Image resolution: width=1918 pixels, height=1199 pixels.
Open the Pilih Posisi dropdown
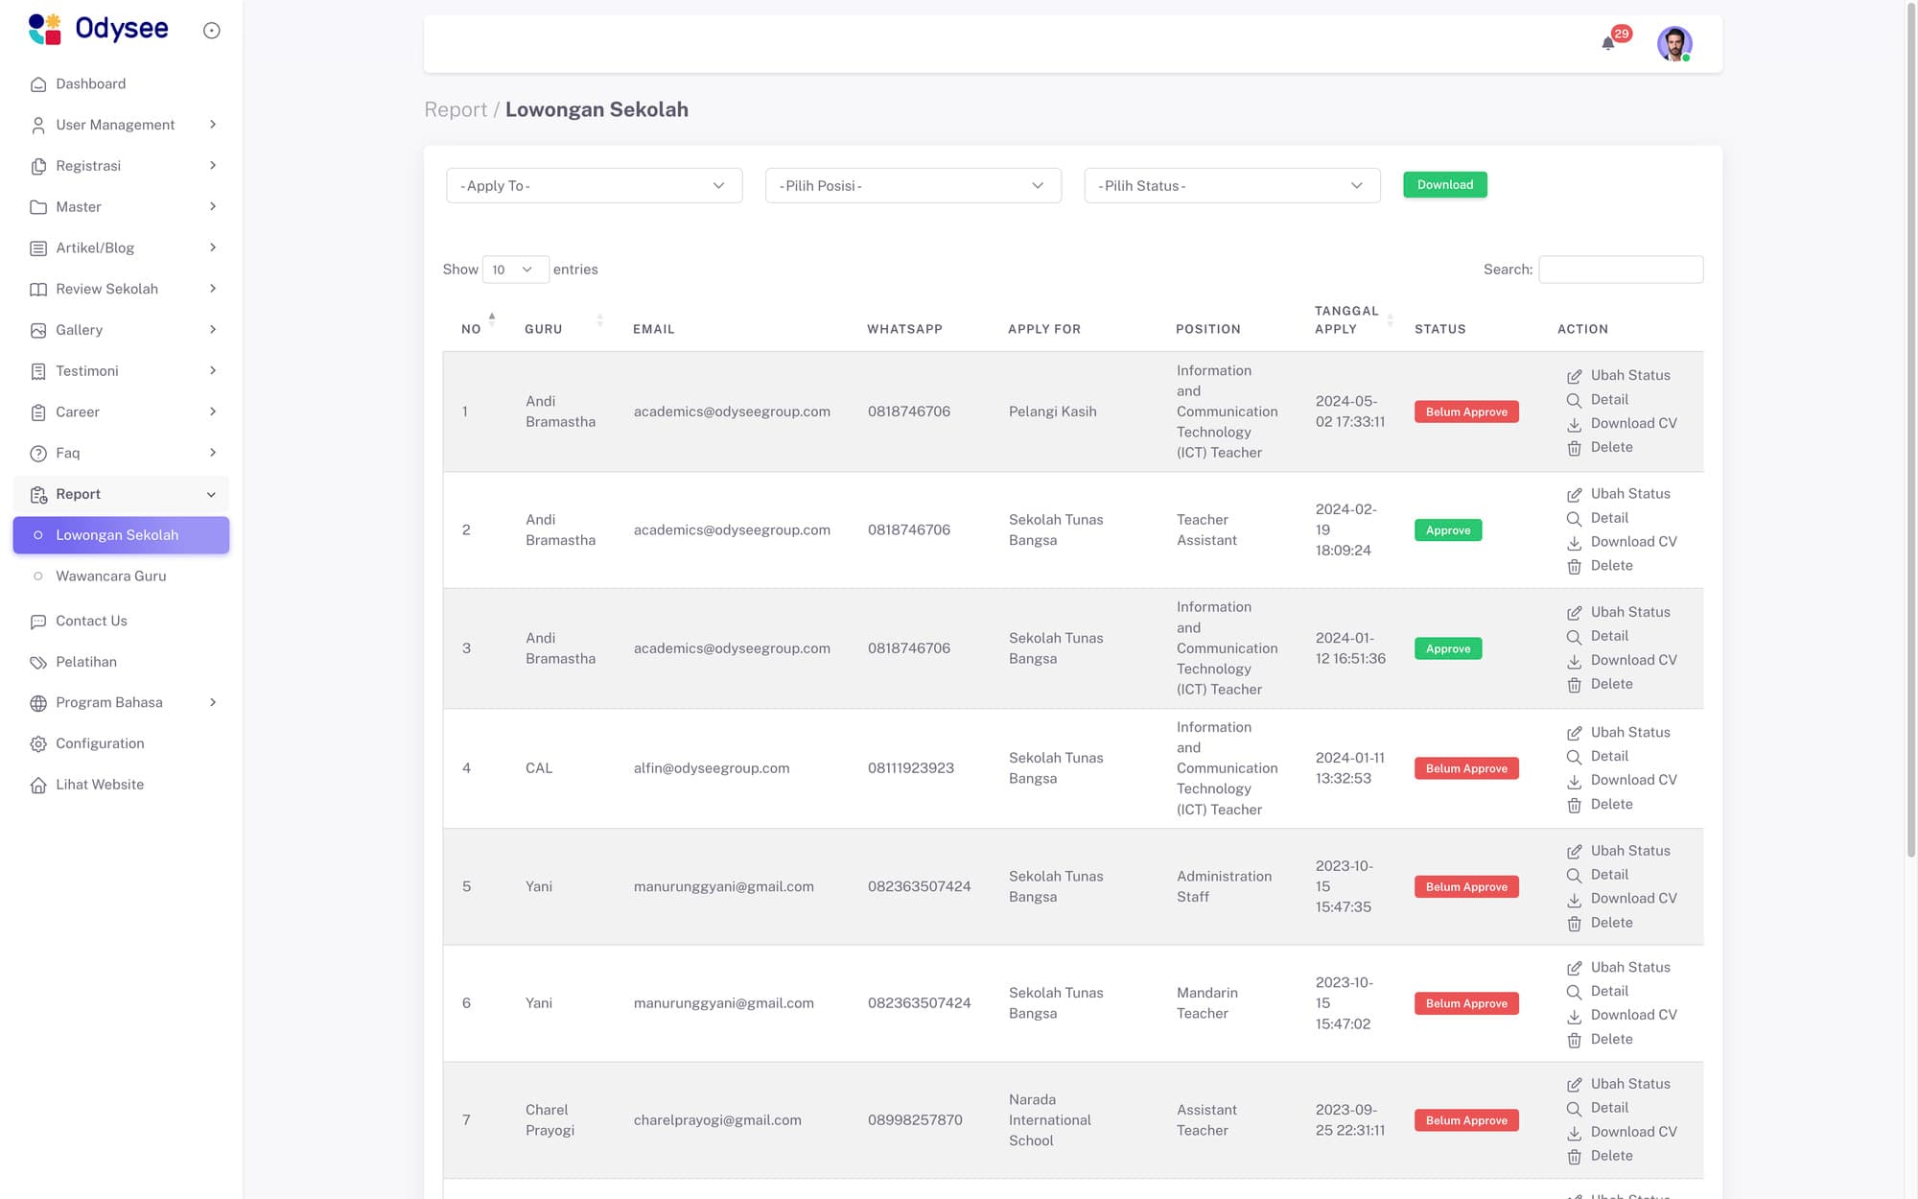912,186
